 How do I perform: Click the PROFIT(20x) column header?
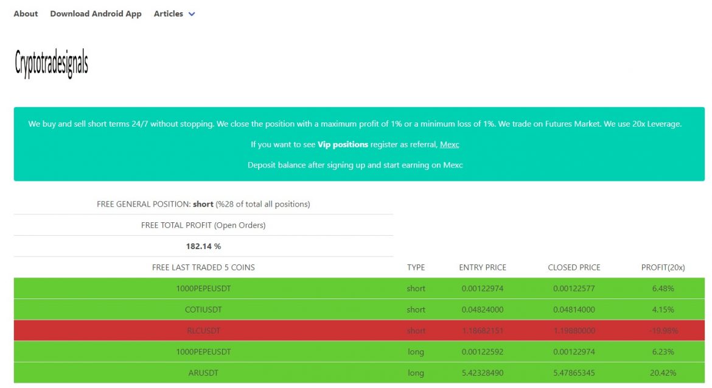point(663,267)
